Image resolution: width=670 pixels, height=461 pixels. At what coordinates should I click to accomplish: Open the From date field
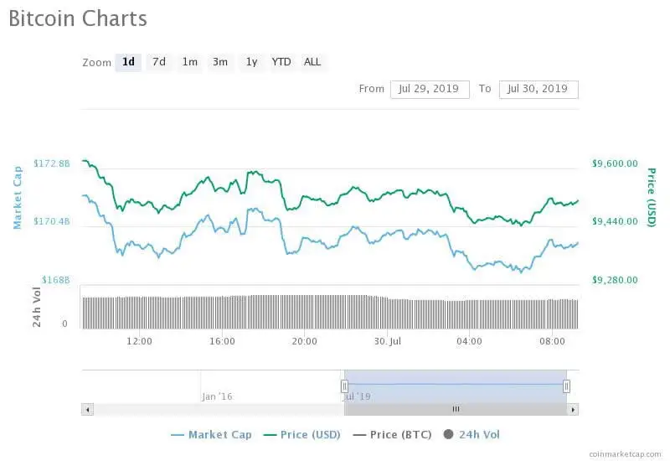[x=430, y=89]
